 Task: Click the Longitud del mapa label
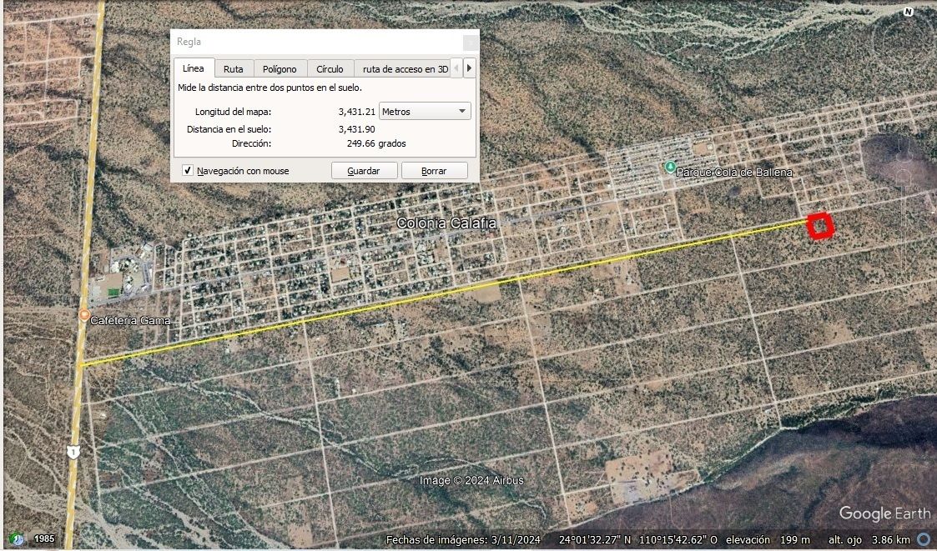(x=233, y=112)
